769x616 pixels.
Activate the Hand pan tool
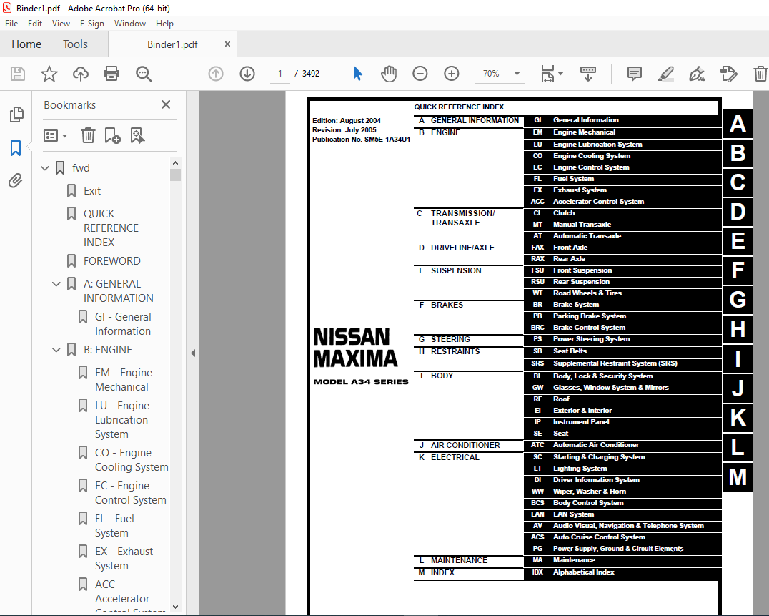pos(388,74)
